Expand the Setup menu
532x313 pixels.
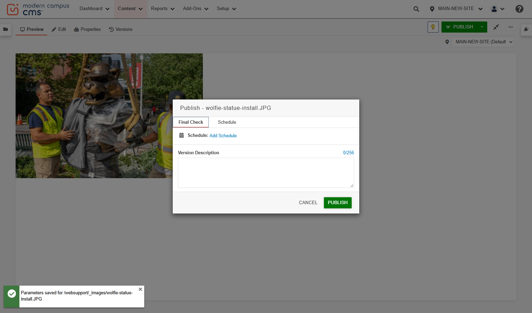[x=226, y=9]
